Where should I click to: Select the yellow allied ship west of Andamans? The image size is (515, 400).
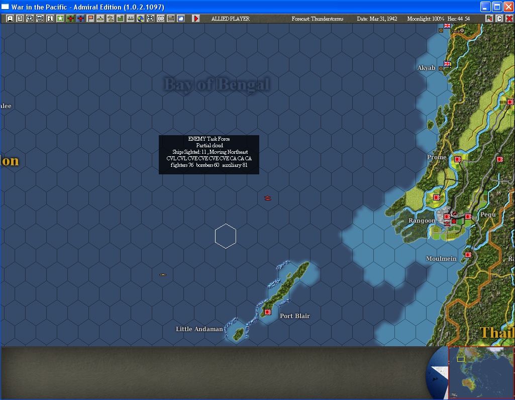(x=163, y=274)
